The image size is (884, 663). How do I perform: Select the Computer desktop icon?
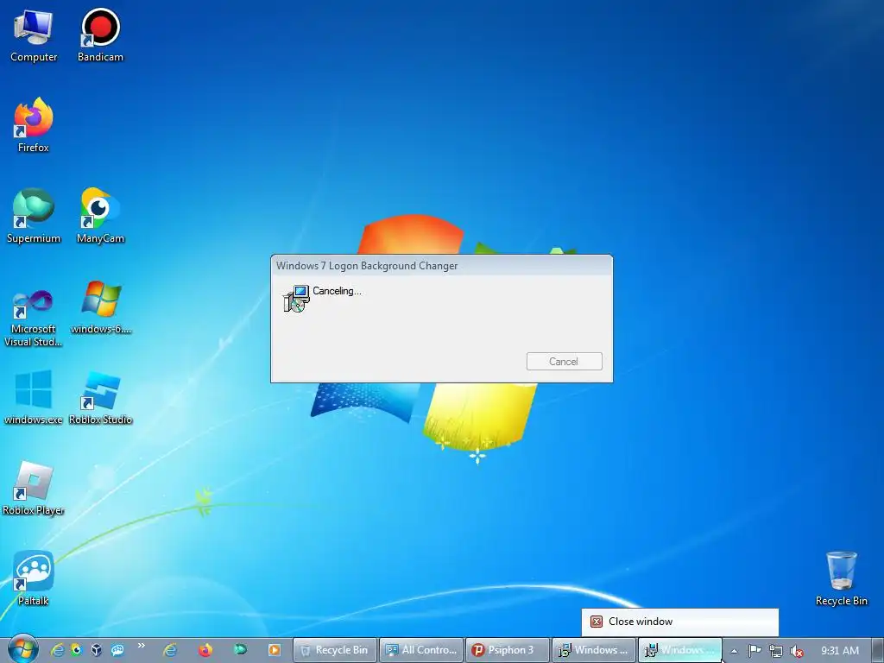(34, 36)
